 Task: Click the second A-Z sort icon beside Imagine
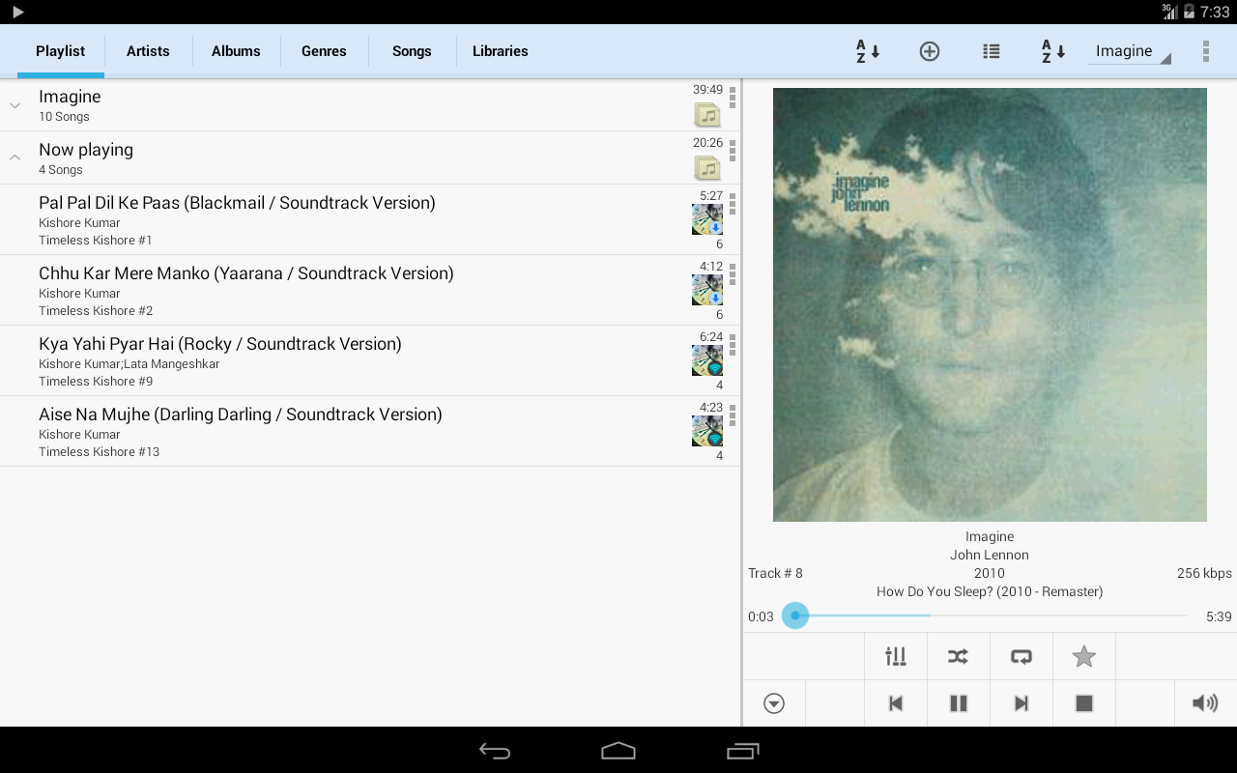click(1053, 51)
